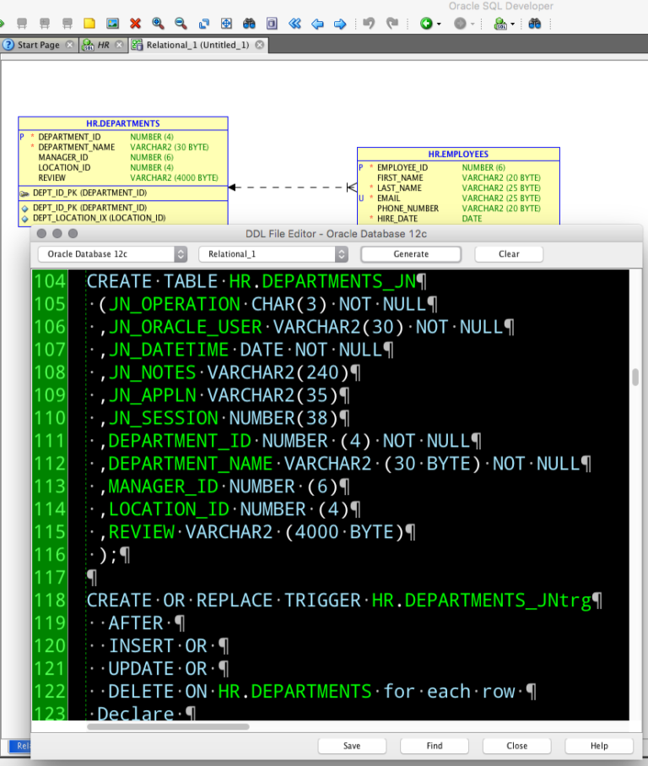Click the first gray table icon in toolbar
The width and height of the screenshot is (648, 766).
[21, 23]
